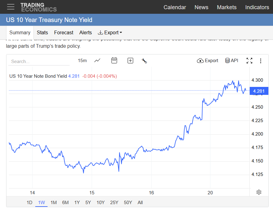Open chart tools wrench icon
The image size is (273, 209).
pyautogui.click(x=144, y=61)
